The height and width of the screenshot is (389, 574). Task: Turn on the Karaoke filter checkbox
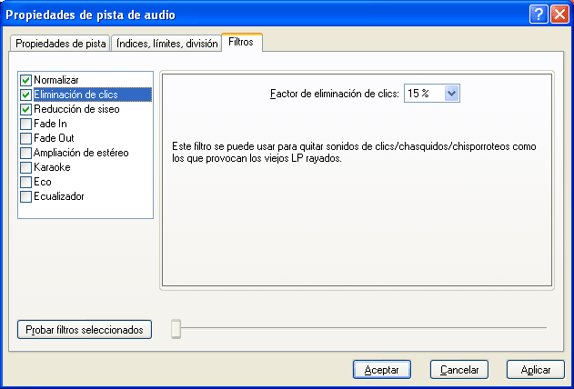click(26, 167)
